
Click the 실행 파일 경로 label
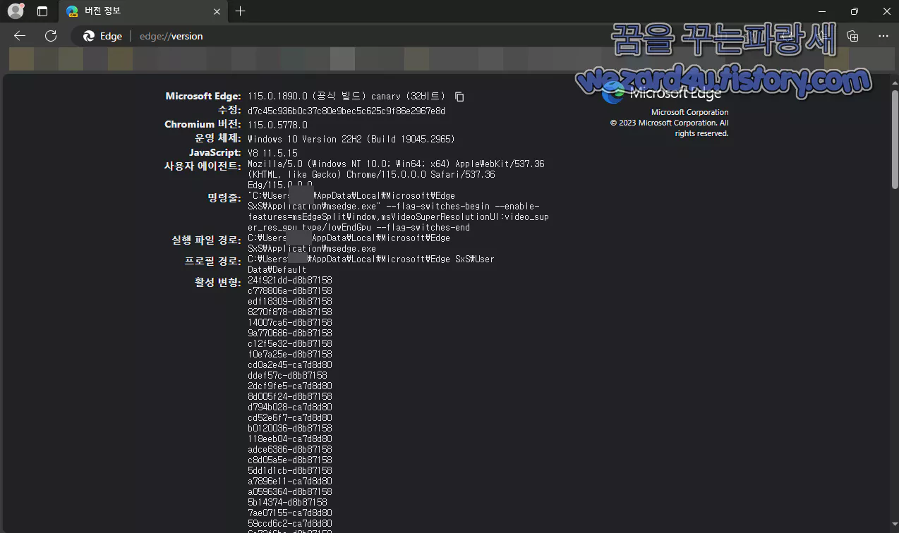[x=207, y=240]
